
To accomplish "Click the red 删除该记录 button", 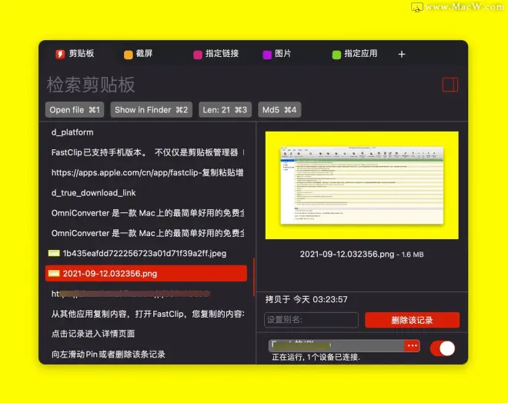I will (x=412, y=320).
